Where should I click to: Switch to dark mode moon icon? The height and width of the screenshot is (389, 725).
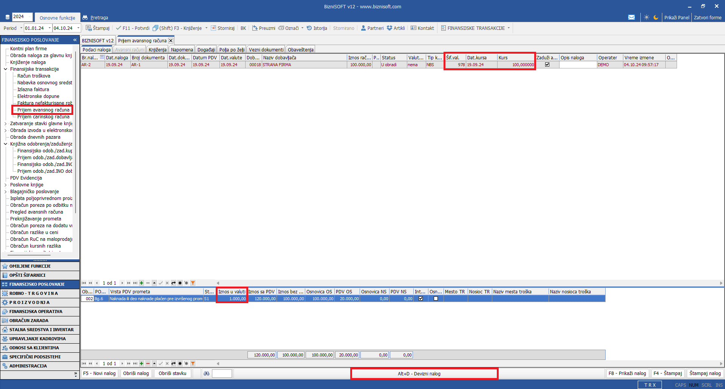656,17
